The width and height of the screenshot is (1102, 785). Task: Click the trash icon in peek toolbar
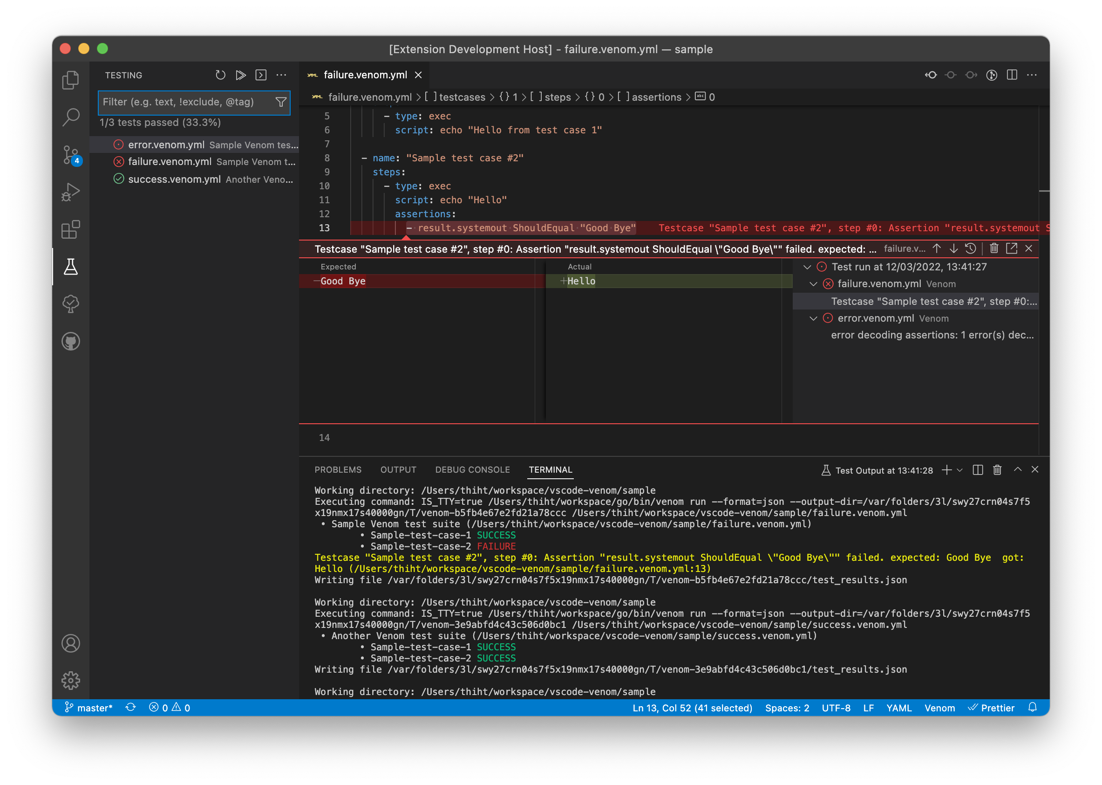click(x=994, y=248)
